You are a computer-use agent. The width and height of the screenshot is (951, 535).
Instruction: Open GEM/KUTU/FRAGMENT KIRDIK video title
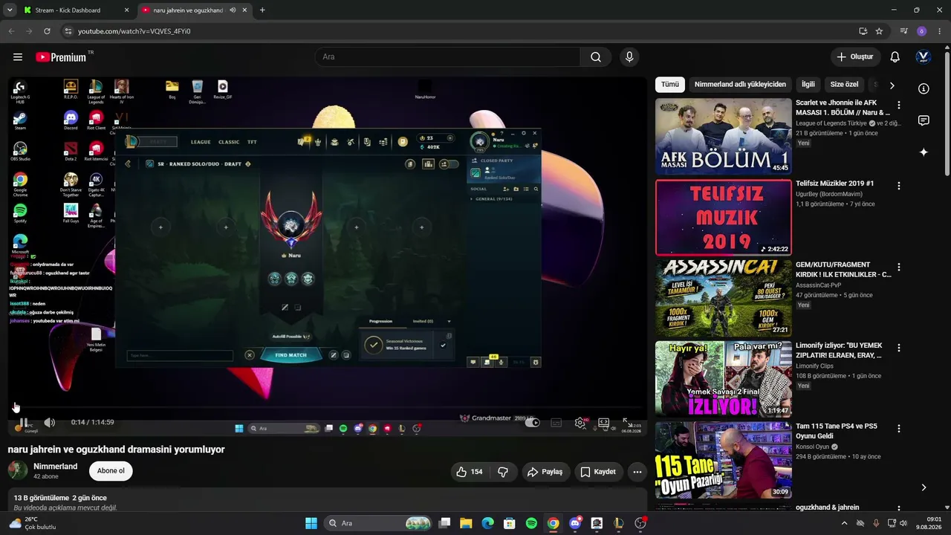pos(843,270)
